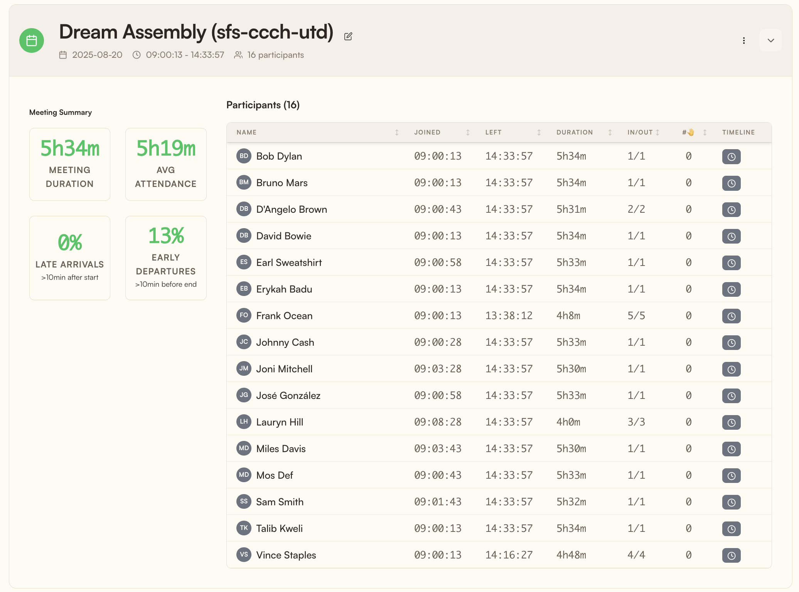Click the Miles Davis avatar badge
Image resolution: width=799 pixels, height=592 pixels.
244,448
